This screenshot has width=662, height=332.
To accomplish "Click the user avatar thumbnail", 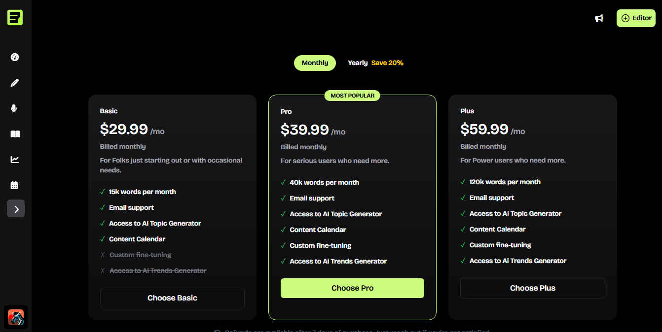I will (x=16, y=317).
